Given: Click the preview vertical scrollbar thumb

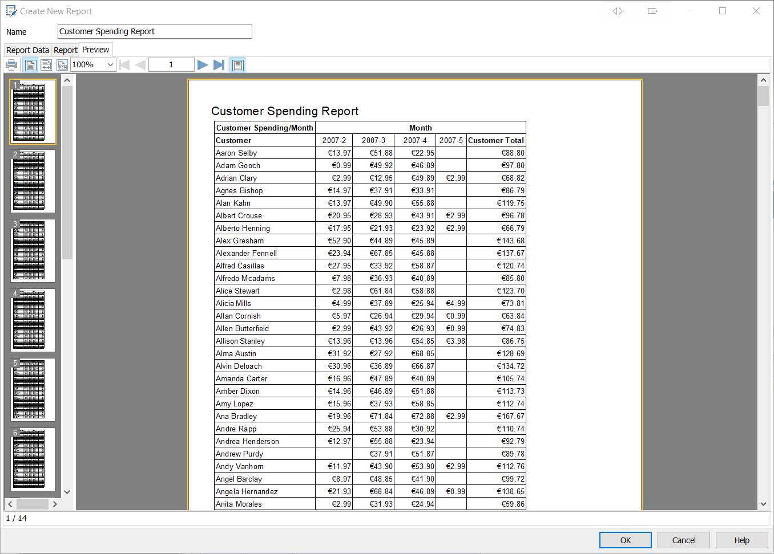Looking at the screenshot, I should pos(763,96).
